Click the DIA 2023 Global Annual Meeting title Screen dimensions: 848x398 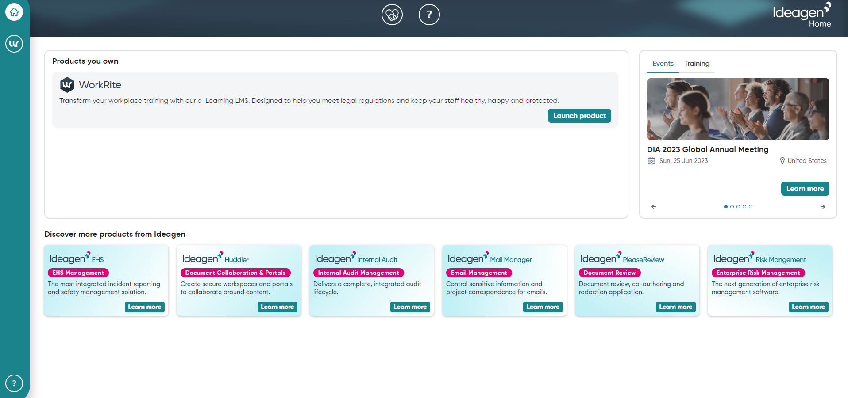[708, 149]
